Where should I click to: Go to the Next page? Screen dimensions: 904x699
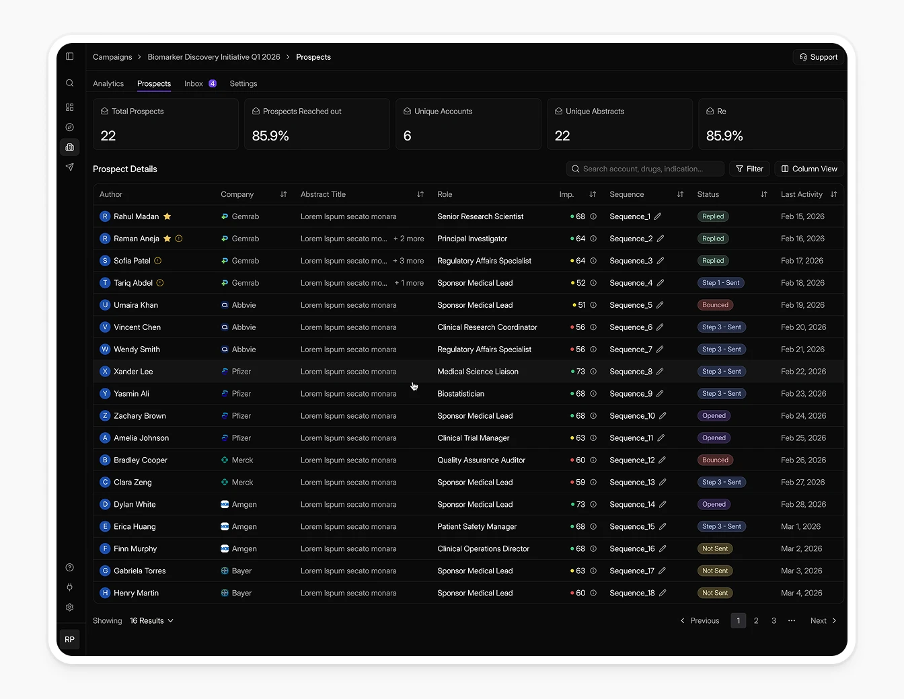(x=823, y=621)
